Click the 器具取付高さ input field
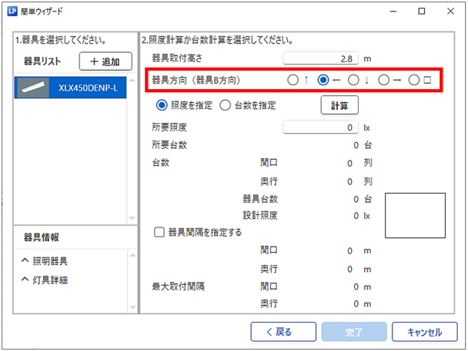 click(x=319, y=58)
